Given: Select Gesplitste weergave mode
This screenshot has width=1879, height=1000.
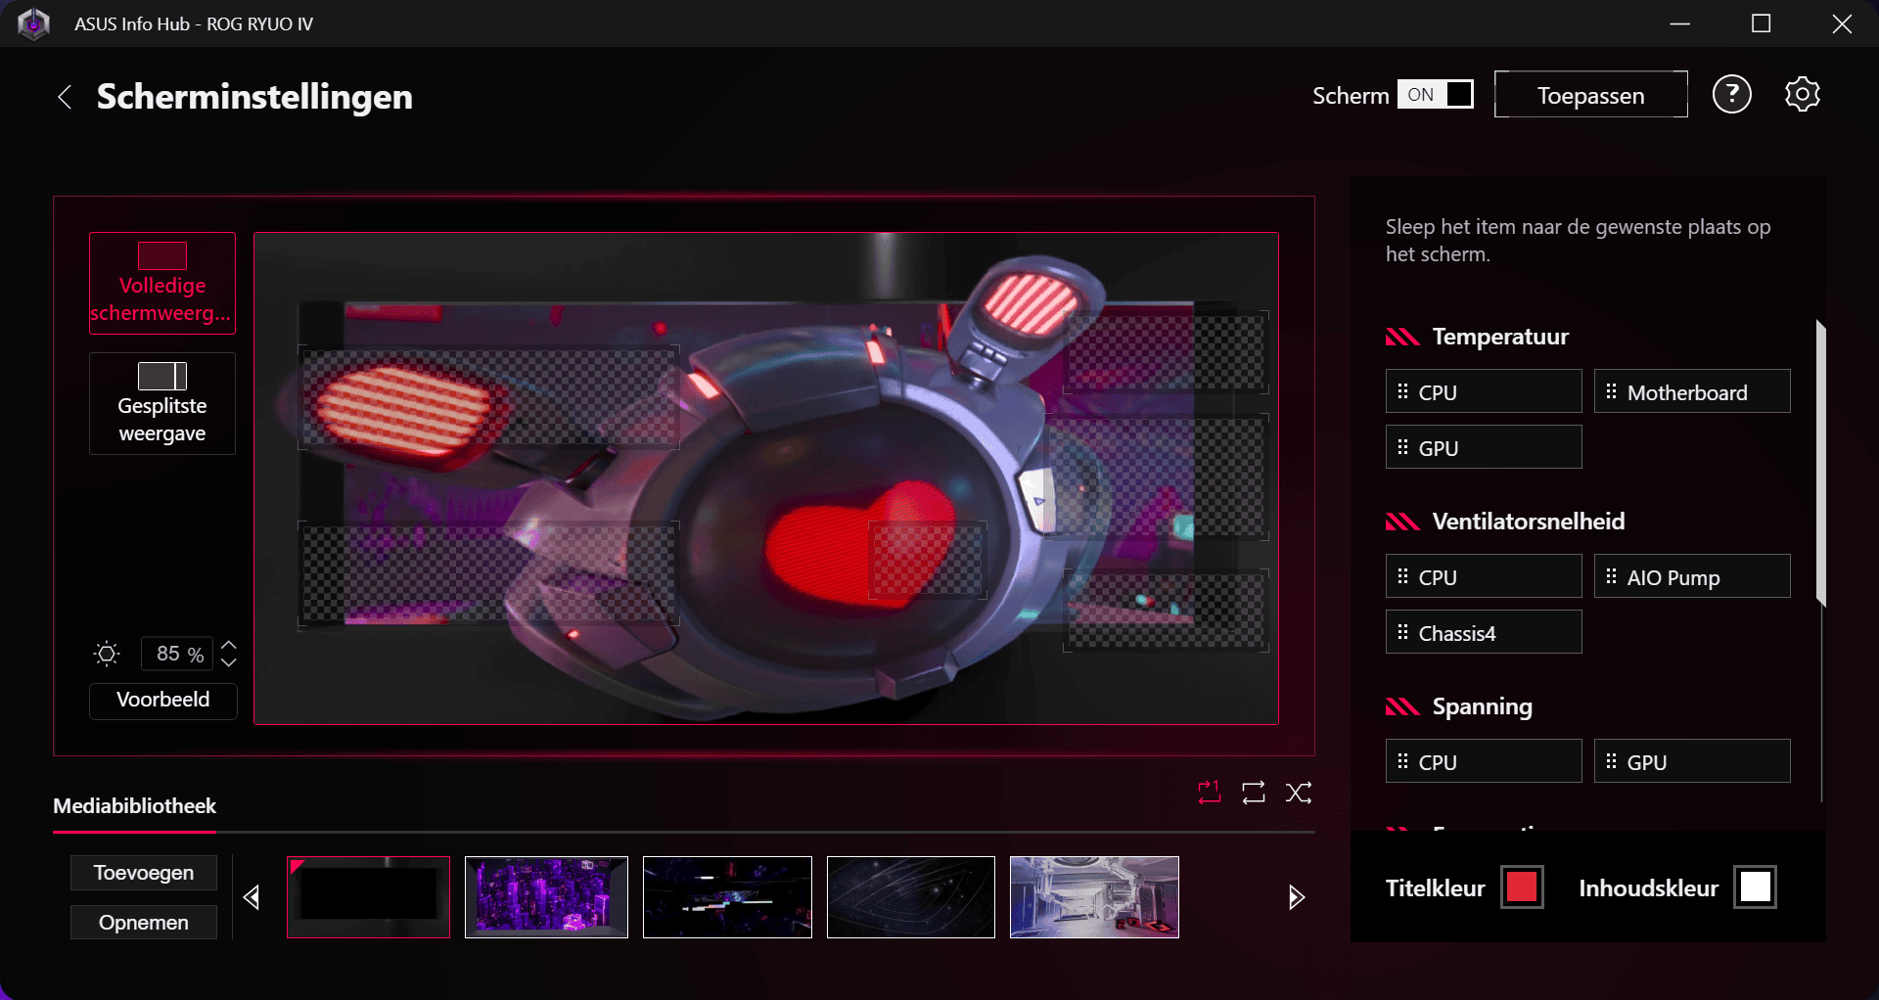Looking at the screenshot, I should point(162,404).
